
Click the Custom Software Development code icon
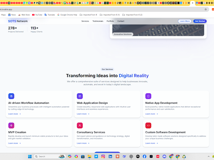[x=148, y=125]
